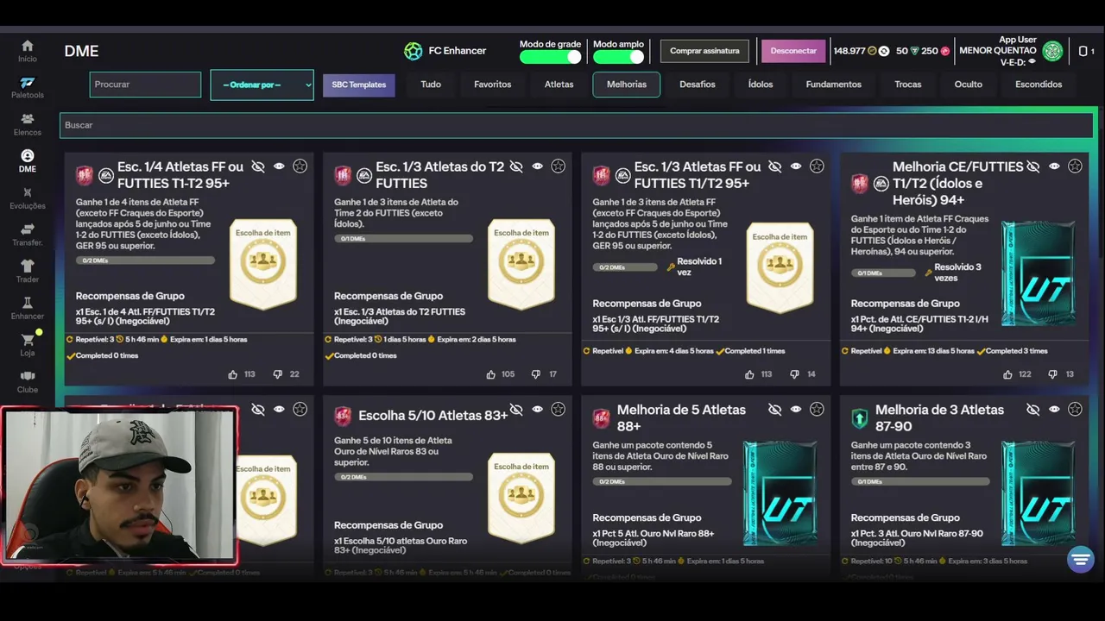This screenshot has height=621, width=1105.
Task: Click the DME page heading
Action: click(81, 51)
